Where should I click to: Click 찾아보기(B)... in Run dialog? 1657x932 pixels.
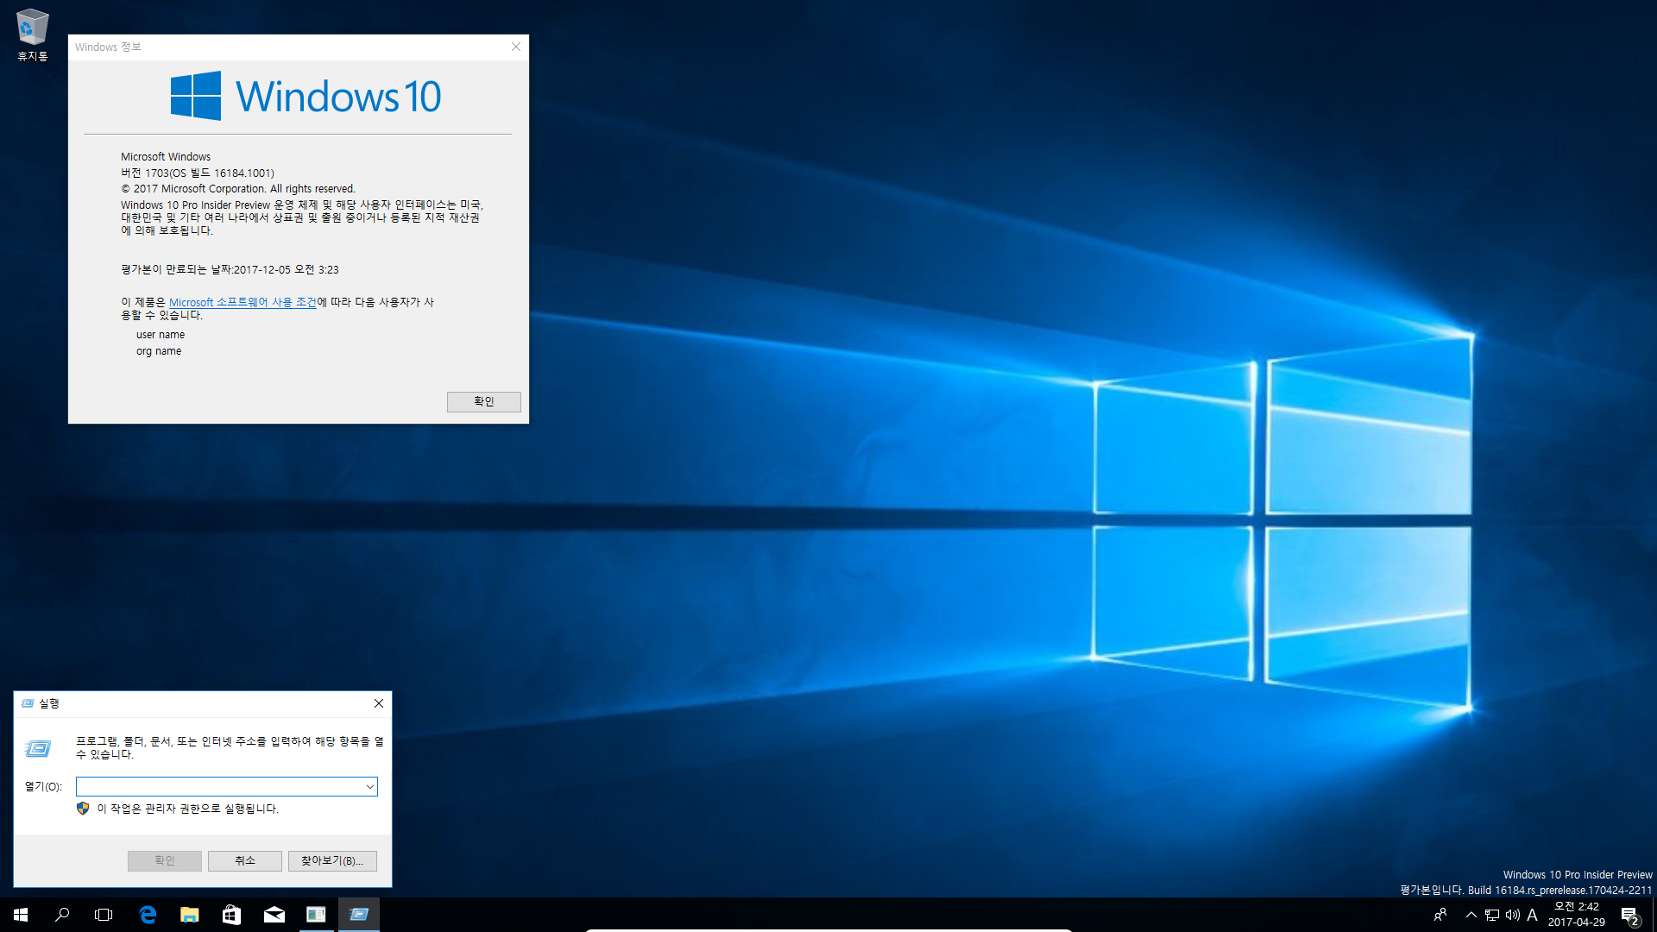(332, 860)
